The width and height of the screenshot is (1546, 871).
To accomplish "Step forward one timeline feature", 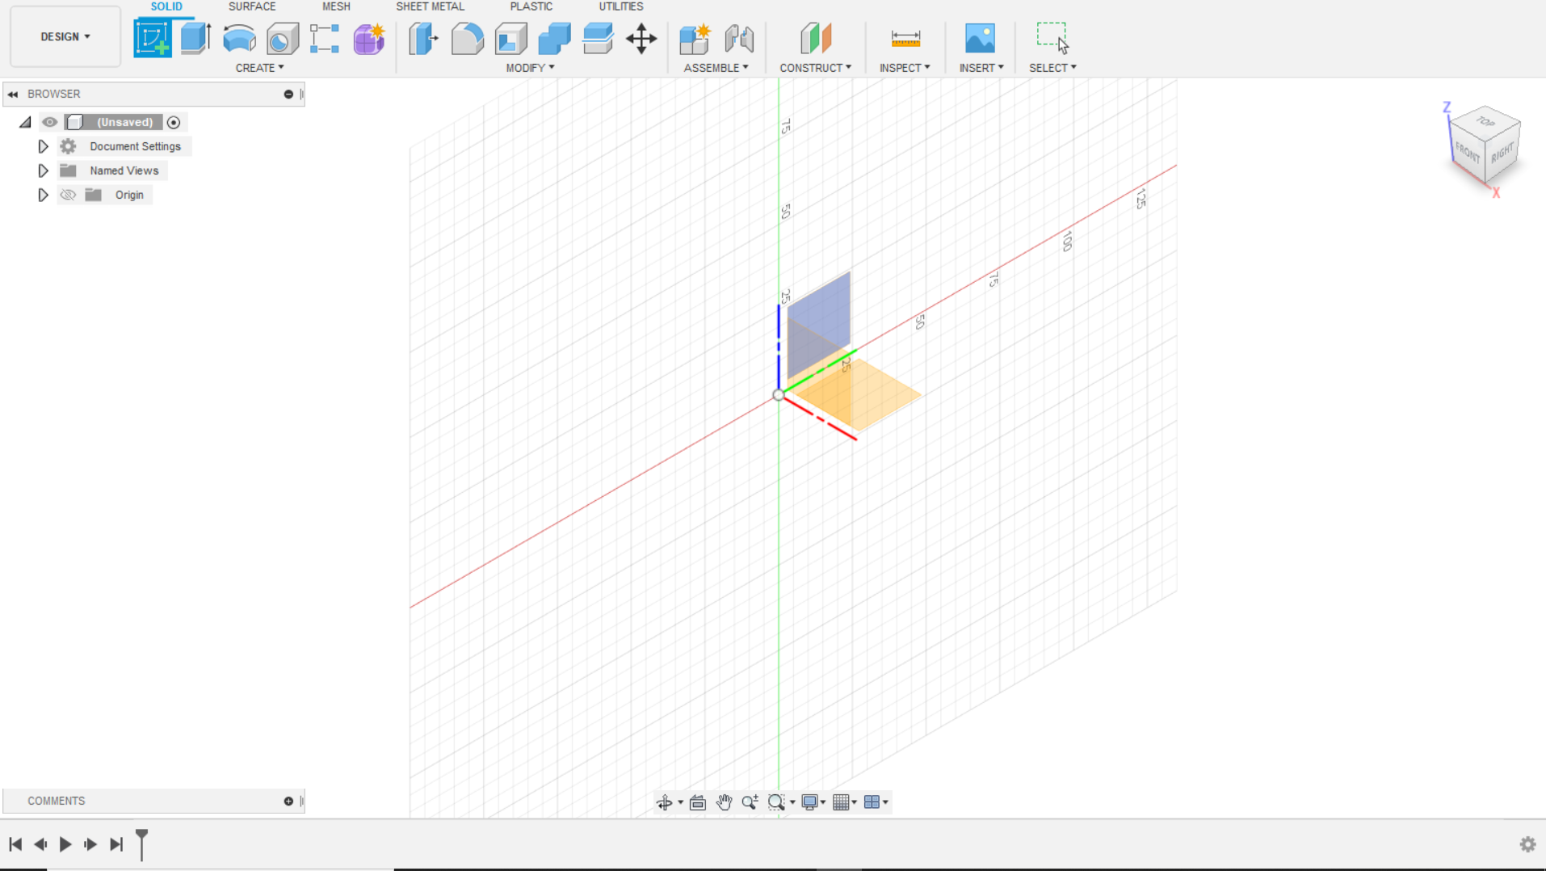I will (90, 844).
